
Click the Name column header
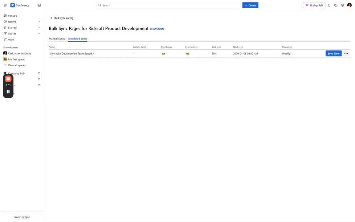pos(52,47)
